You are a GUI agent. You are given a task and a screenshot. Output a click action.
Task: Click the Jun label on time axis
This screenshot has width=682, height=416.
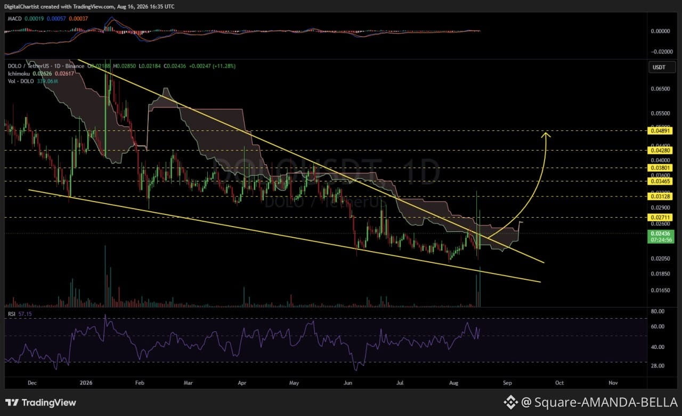click(348, 382)
